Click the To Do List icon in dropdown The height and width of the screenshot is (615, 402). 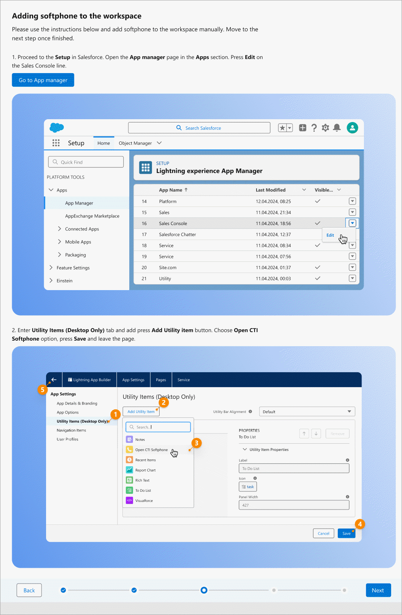click(x=129, y=490)
